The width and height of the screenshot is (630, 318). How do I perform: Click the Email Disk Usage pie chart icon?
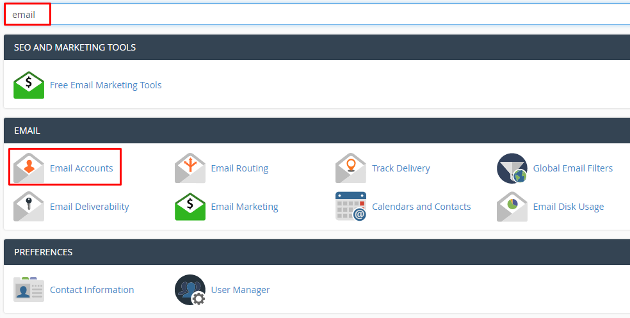pyautogui.click(x=512, y=207)
